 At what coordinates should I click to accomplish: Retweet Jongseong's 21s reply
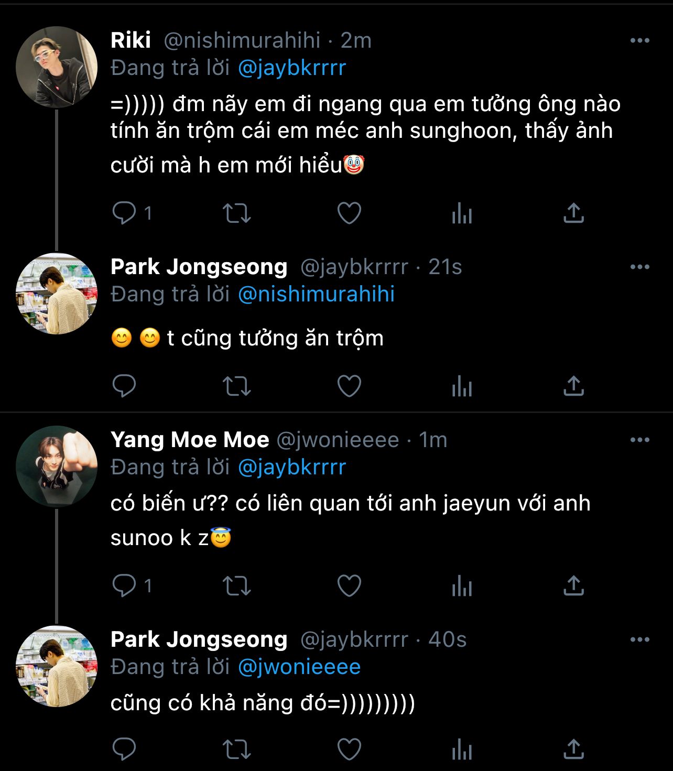coord(236,387)
